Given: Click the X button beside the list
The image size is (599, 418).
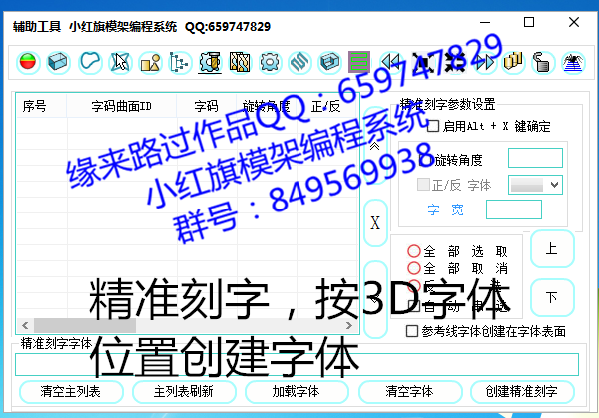Looking at the screenshot, I should [375, 222].
